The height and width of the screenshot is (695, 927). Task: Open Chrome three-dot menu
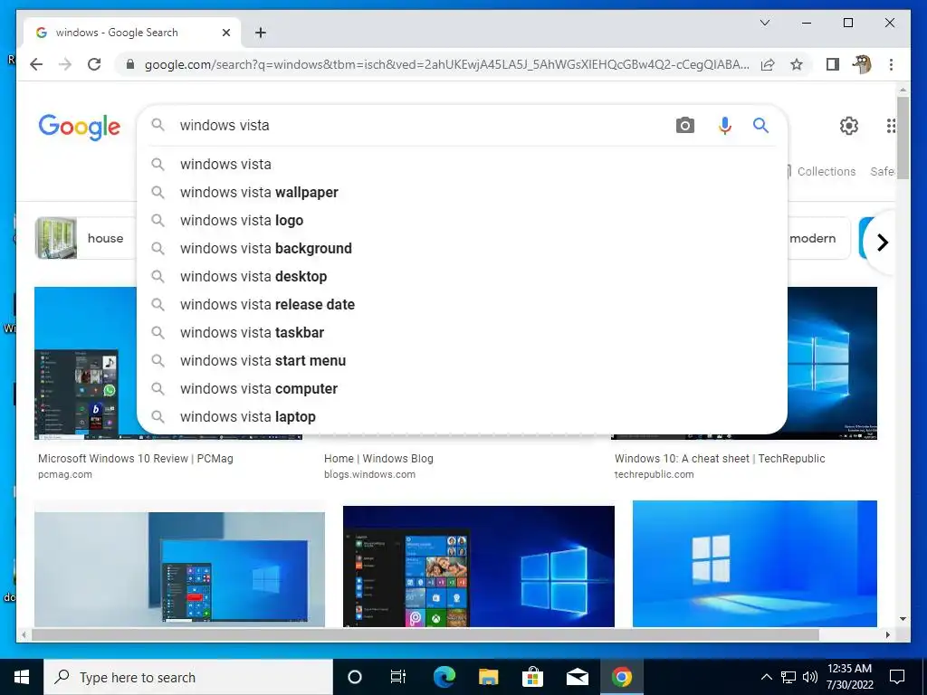pos(891,64)
